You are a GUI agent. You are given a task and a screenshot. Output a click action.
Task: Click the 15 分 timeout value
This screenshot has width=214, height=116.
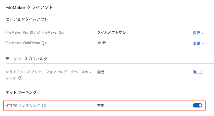101,43
